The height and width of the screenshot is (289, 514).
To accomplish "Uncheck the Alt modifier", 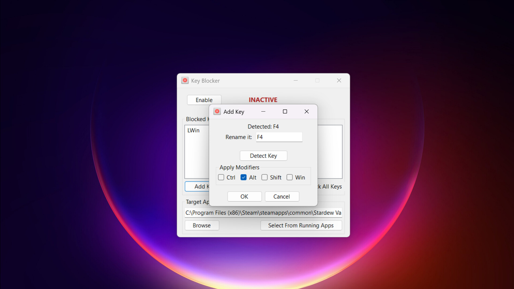I will [x=243, y=177].
